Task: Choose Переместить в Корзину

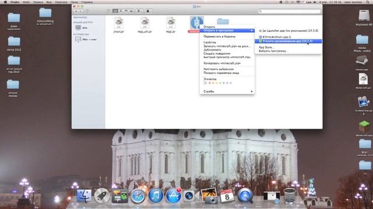Action: [227, 37]
